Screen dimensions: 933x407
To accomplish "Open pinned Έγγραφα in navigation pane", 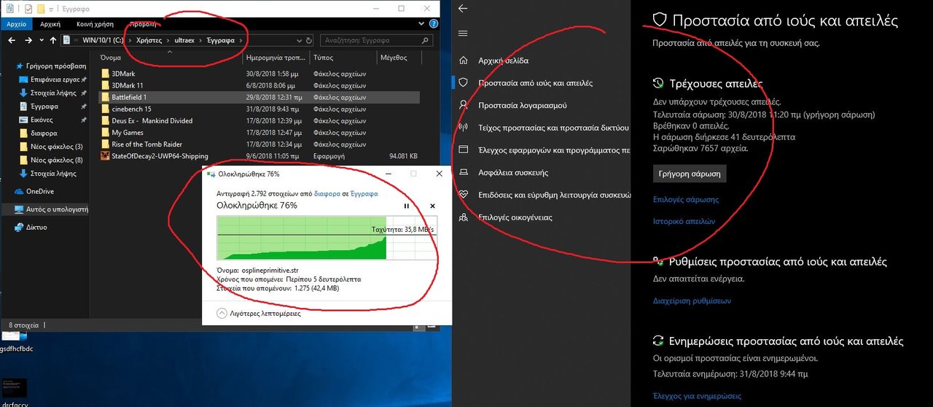I will pyautogui.click(x=44, y=106).
